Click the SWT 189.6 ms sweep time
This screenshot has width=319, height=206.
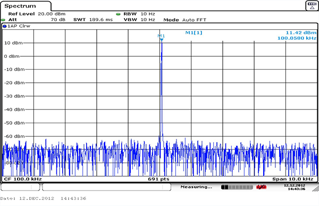tap(93, 20)
